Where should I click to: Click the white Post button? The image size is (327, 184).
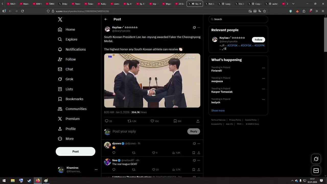(75, 152)
